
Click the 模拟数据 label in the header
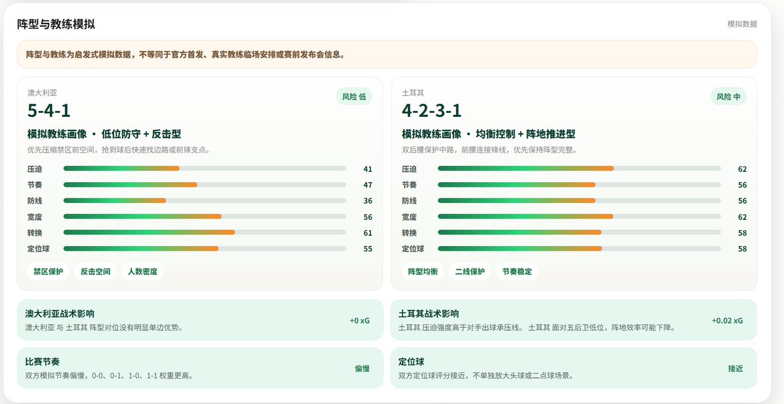pos(742,24)
